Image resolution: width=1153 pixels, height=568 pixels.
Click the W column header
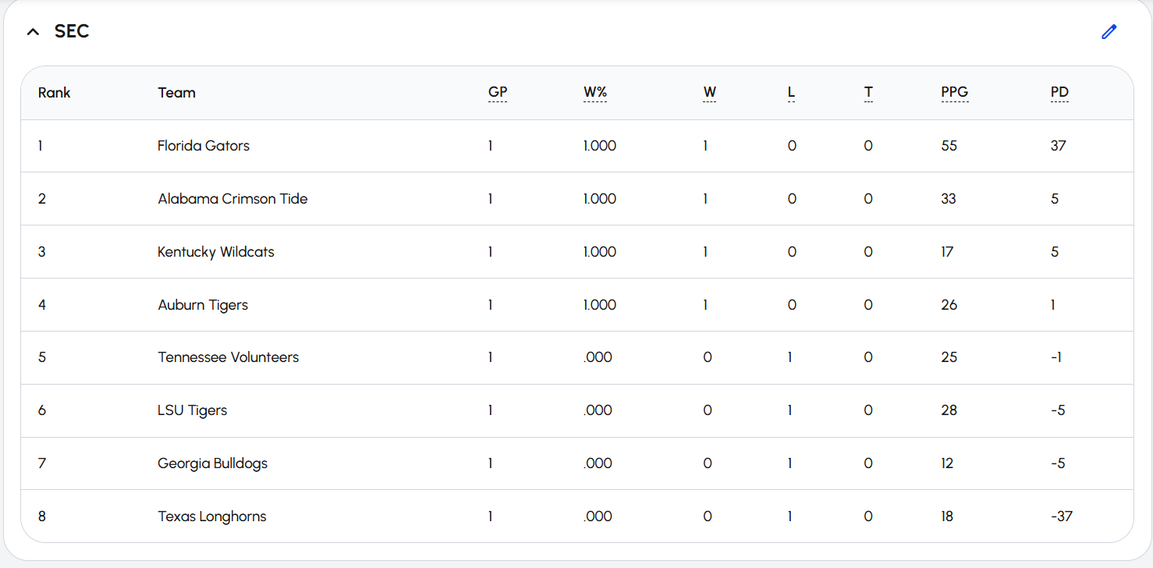pos(710,93)
